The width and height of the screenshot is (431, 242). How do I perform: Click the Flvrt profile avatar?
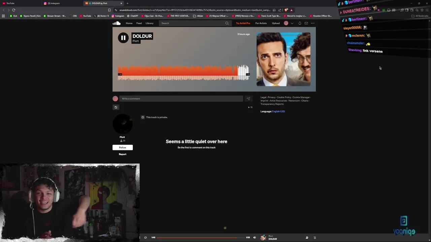pos(123,124)
